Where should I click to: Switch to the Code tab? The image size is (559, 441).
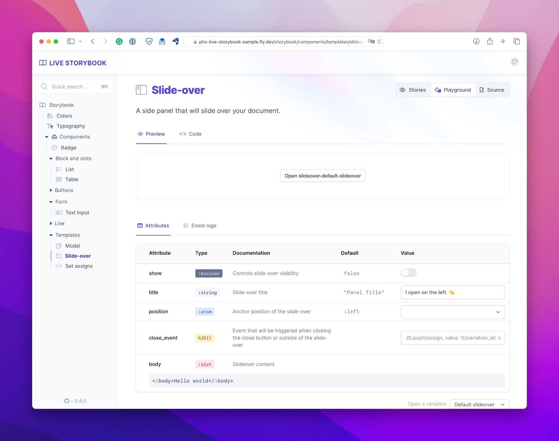click(190, 134)
